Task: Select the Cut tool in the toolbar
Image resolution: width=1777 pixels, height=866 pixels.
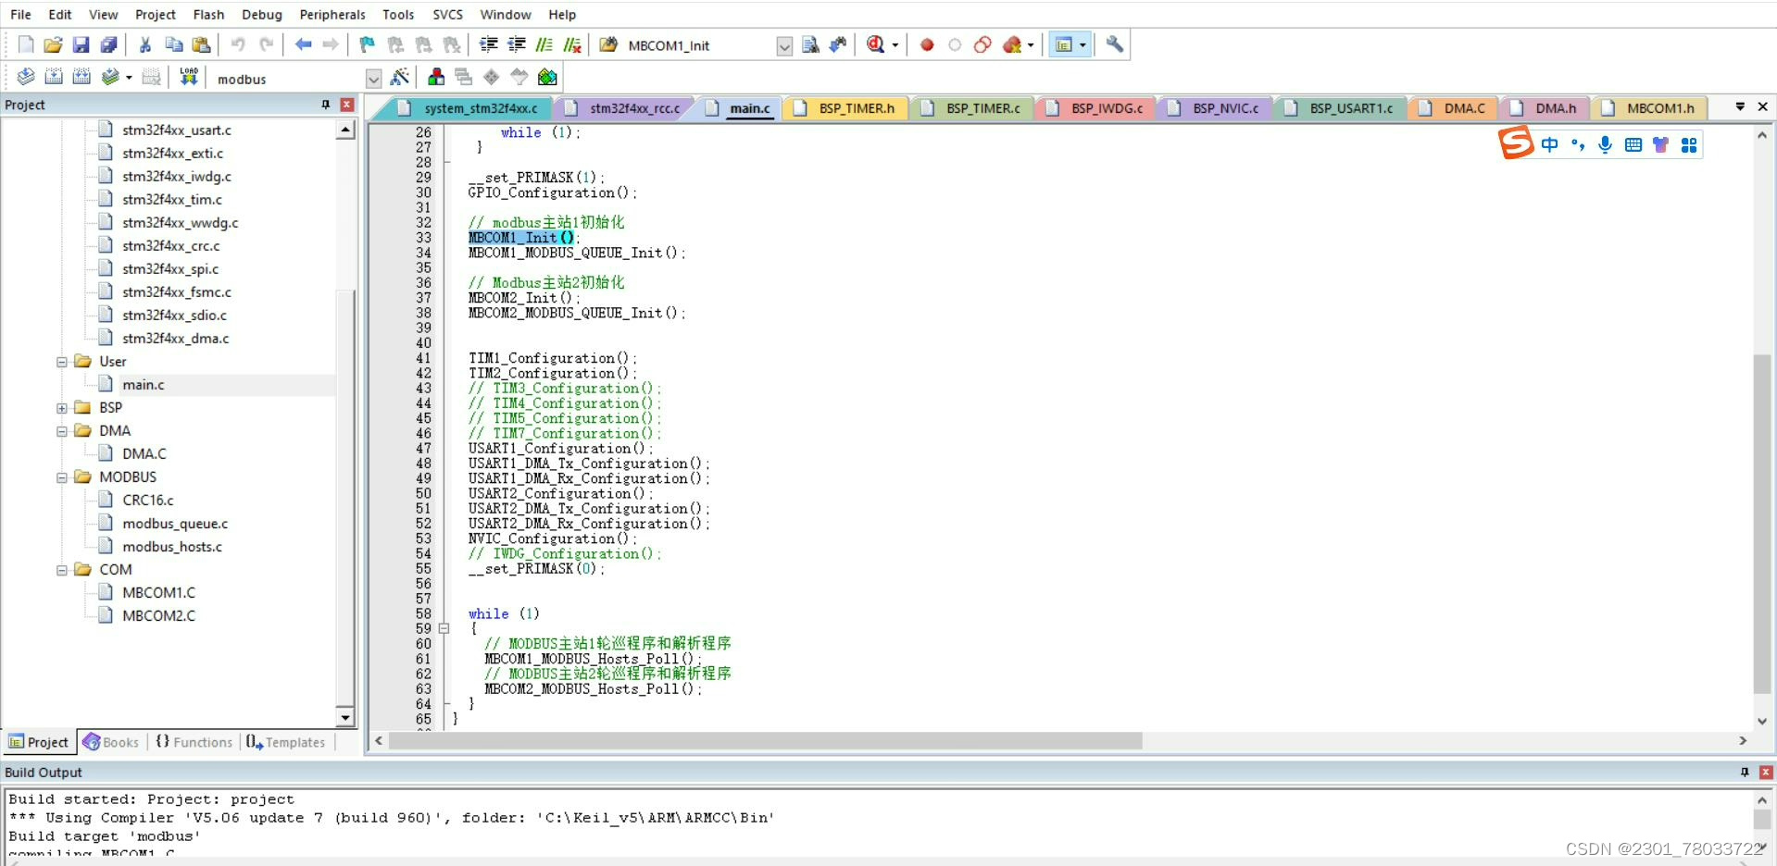Action: 145,44
